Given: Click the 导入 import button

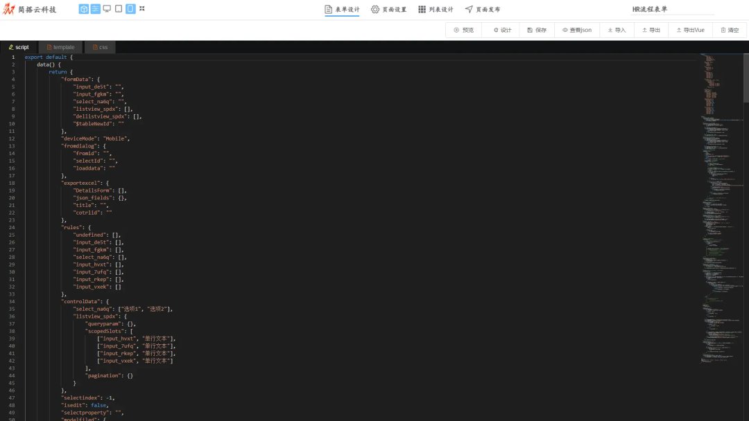Looking at the screenshot, I should pos(617,30).
